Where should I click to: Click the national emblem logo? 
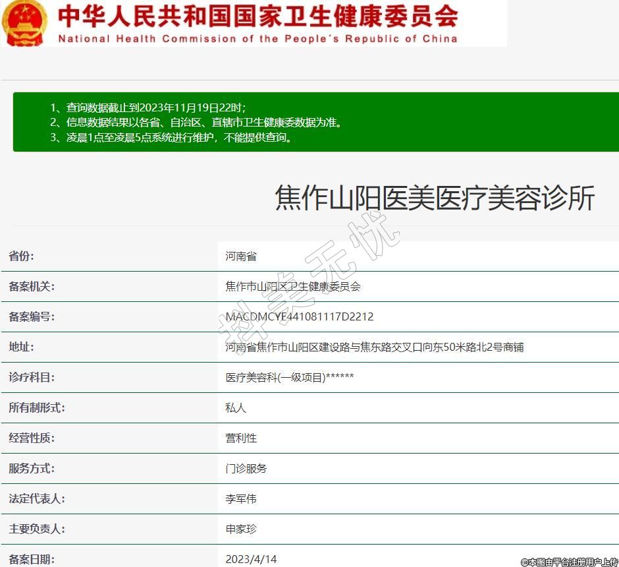tap(24, 23)
